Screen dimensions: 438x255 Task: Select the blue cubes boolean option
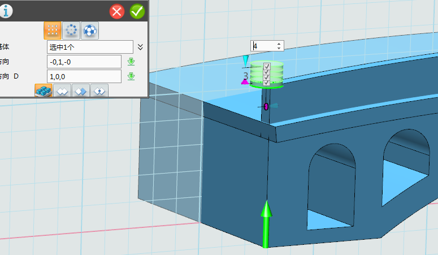coord(44,90)
